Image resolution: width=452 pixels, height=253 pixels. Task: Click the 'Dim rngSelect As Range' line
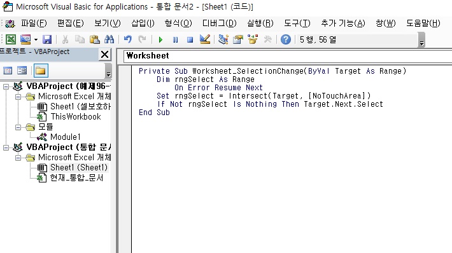click(205, 79)
